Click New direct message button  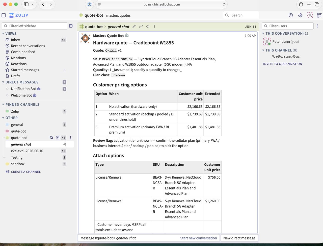(239, 238)
